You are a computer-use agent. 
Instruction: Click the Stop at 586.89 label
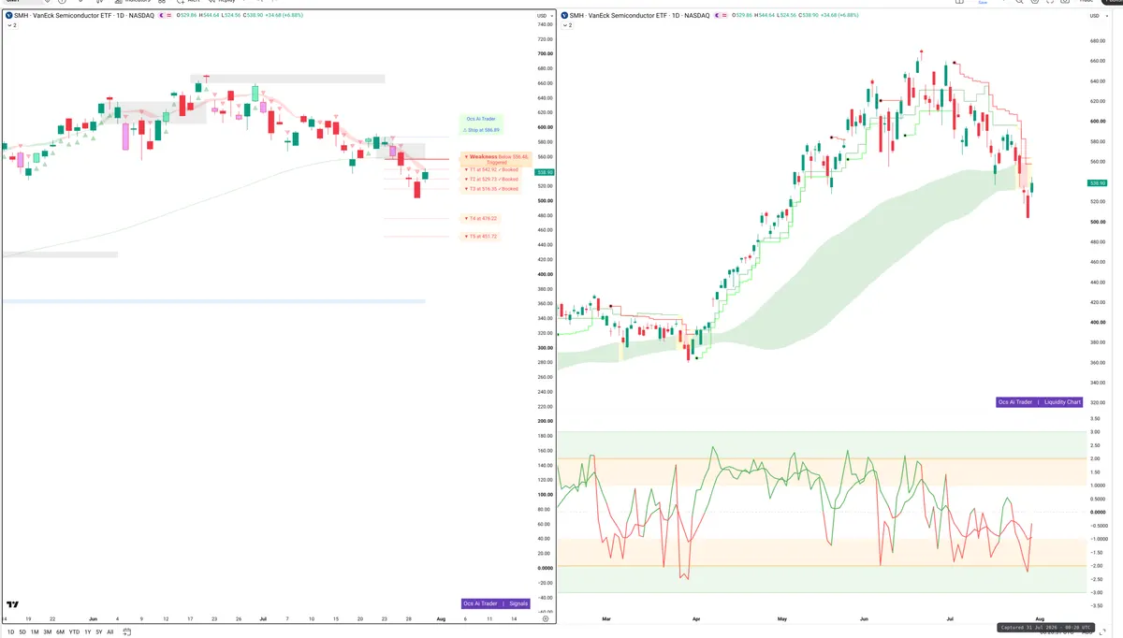482,130
